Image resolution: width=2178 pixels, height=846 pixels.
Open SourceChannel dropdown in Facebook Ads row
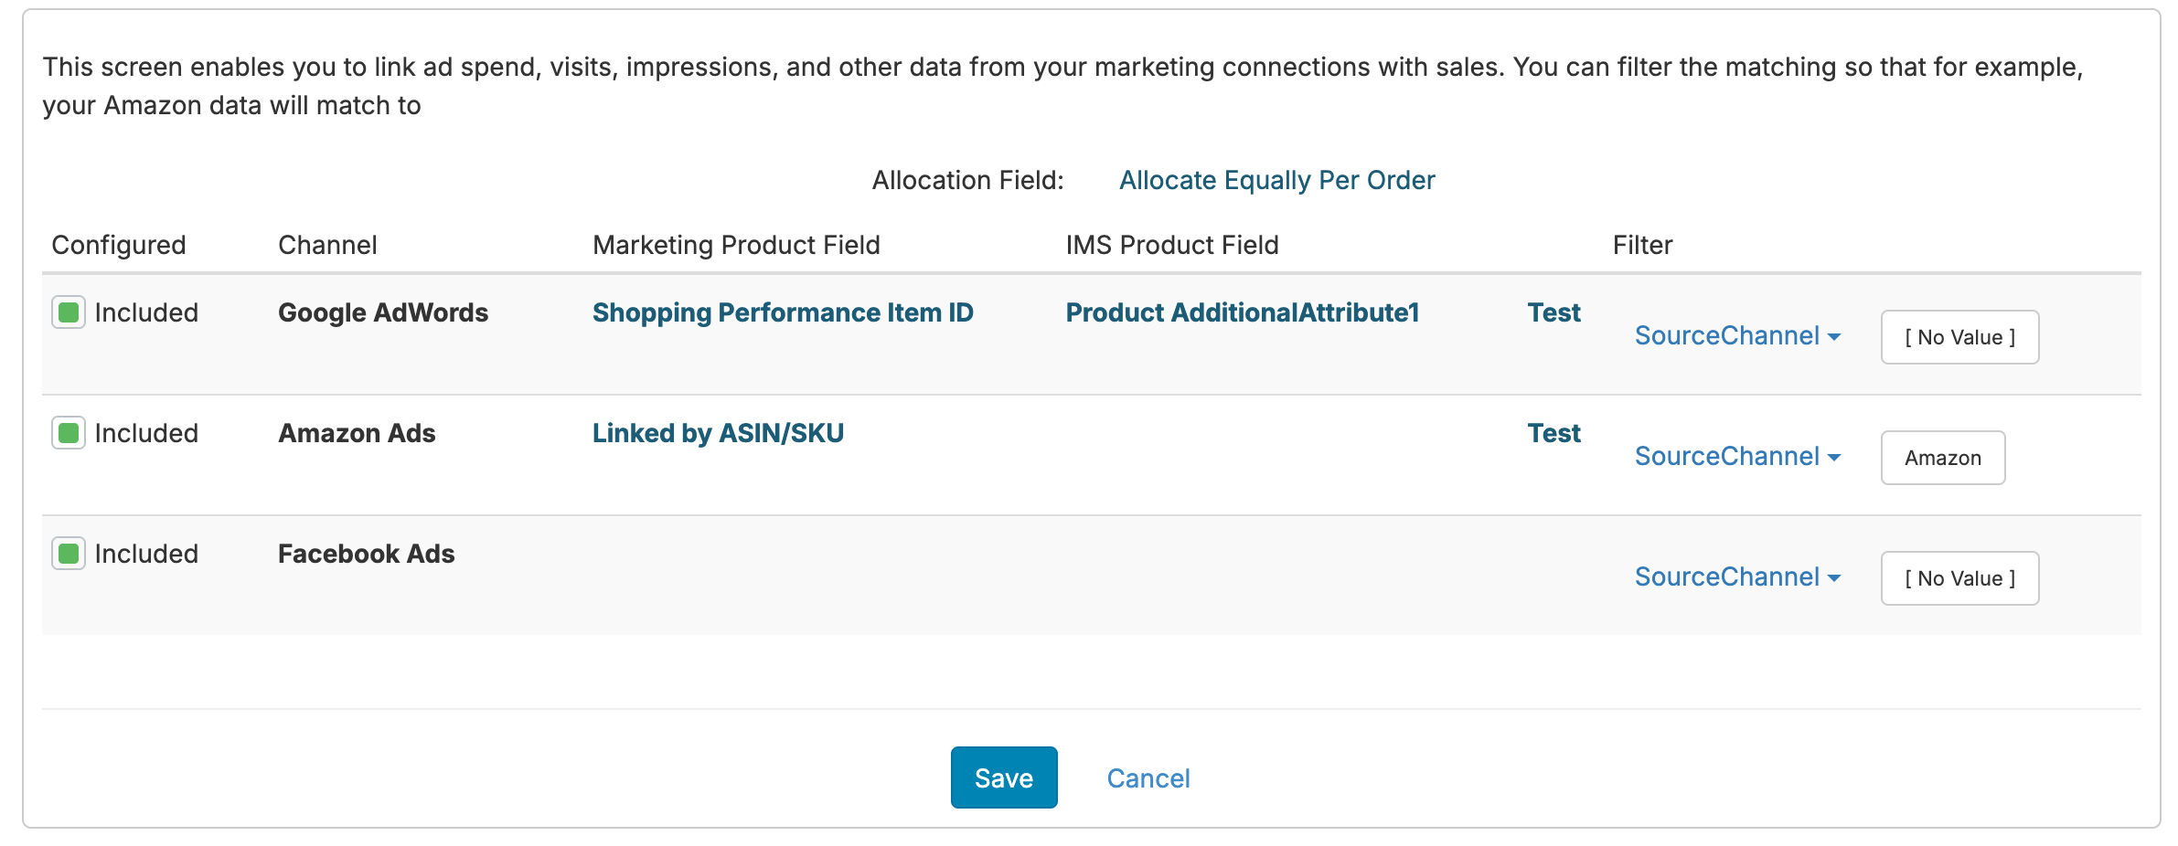1736,577
